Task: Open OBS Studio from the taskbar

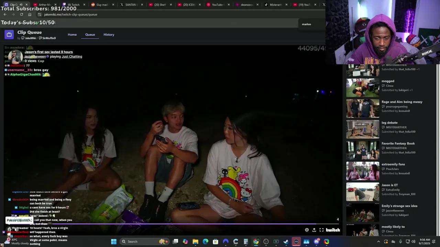Action: [266, 242]
